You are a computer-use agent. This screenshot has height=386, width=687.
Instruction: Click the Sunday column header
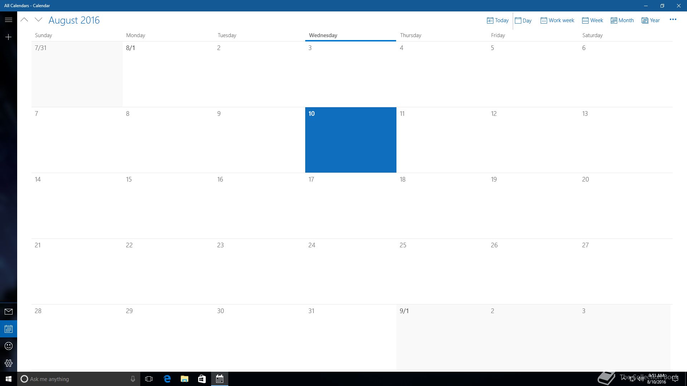(43, 35)
